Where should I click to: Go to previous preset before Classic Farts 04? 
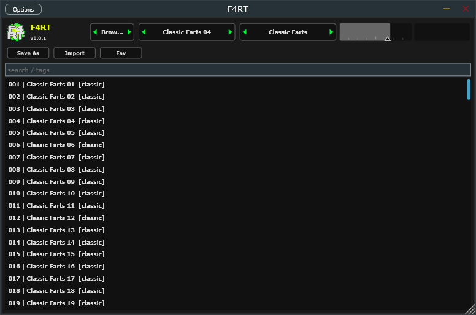tap(144, 32)
